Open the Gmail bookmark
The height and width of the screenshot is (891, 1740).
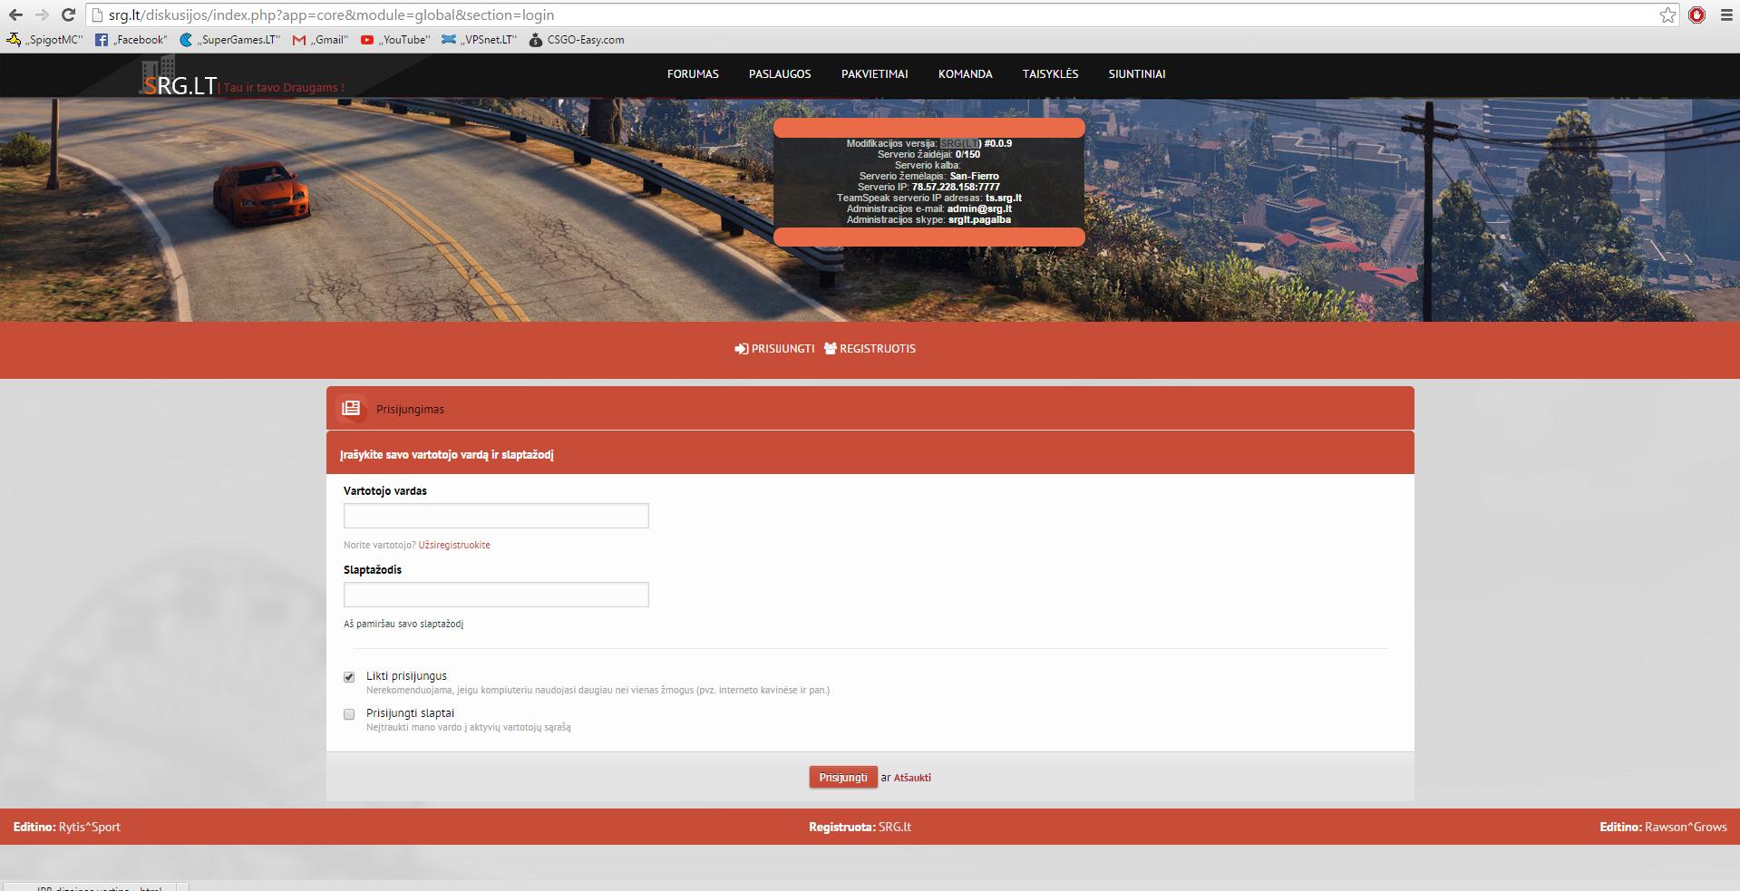[x=320, y=40]
